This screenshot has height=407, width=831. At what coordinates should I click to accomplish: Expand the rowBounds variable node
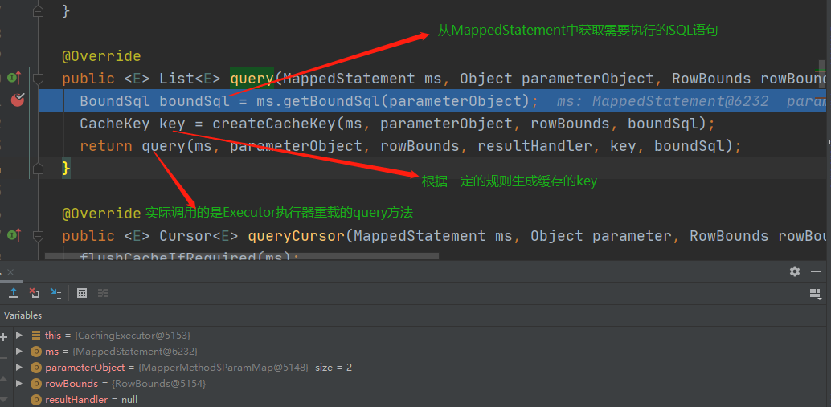pyautogui.click(x=19, y=383)
